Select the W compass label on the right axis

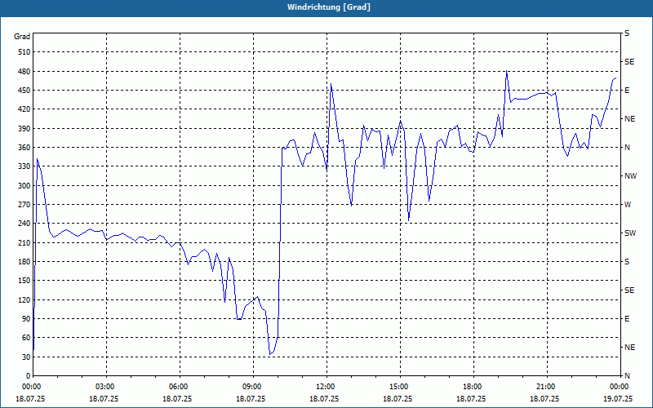click(628, 205)
